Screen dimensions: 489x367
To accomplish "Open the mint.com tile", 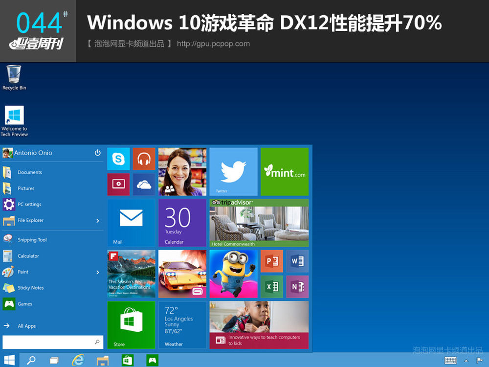I will pos(285,172).
